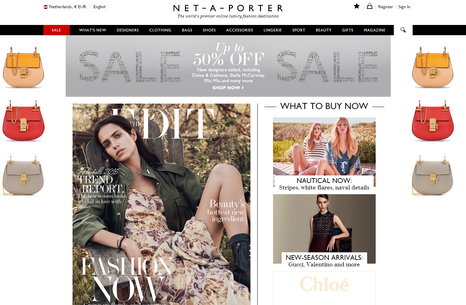Open the Netherlands, € EUR country selector

pyautogui.click(x=65, y=7)
